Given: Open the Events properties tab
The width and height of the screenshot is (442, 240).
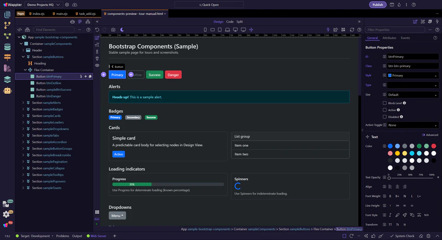Looking at the screenshot, I should tap(405, 38).
